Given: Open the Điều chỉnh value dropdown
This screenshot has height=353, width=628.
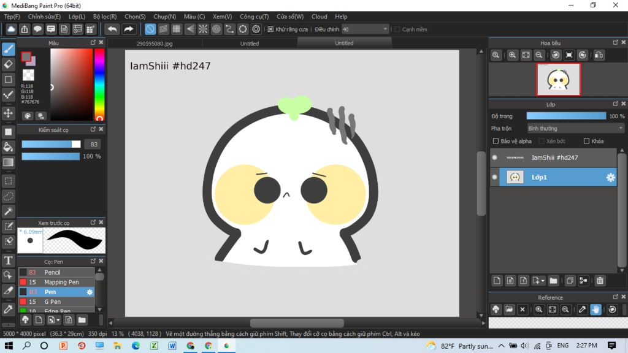Looking at the screenshot, I should tap(385, 29).
